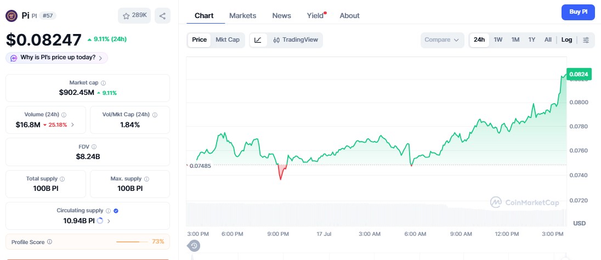
Task: Click the 73% profile score value
Action: point(158,241)
